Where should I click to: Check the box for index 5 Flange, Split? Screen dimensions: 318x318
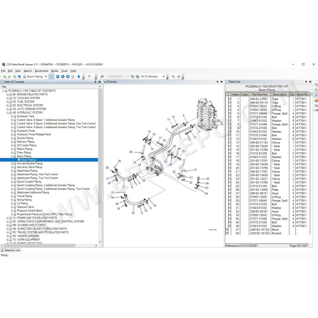pos(229,114)
